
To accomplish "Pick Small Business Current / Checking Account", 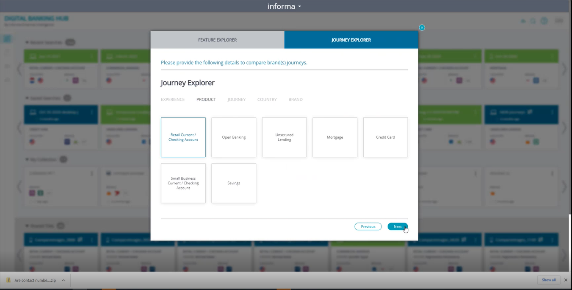I will (x=183, y=183).
